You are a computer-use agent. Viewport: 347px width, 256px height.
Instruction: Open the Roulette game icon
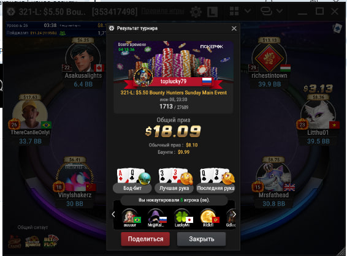[33, 242]
